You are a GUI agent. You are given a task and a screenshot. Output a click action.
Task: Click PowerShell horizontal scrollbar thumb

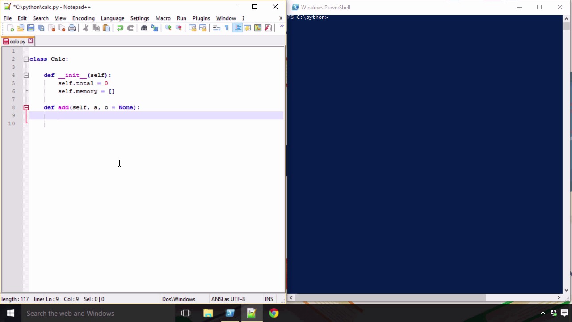(390, 297)
